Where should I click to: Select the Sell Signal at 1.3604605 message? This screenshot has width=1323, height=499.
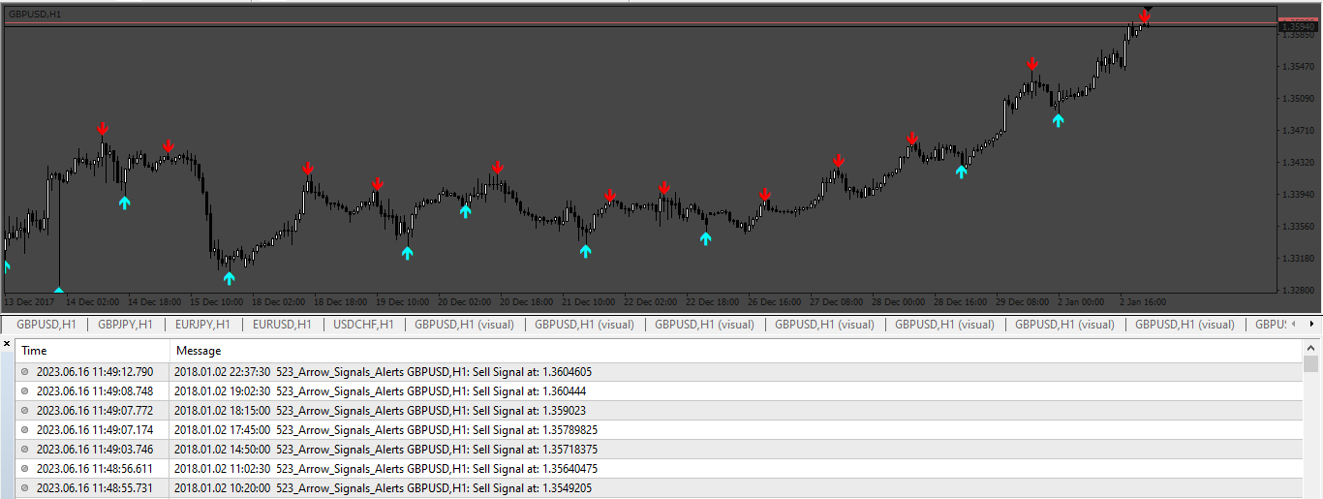pos(385,372)
